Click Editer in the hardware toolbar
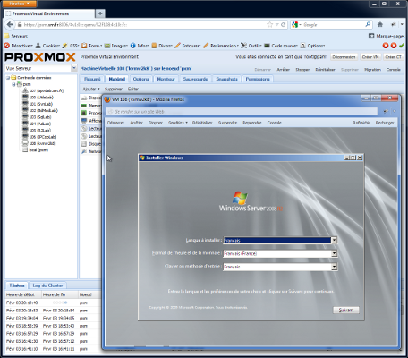Screen dimensions: 408x358 coord(133,89)
